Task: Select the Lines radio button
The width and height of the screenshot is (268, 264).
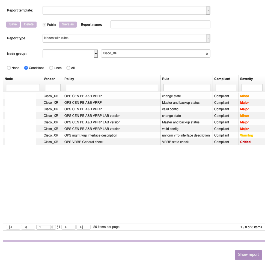Action: [51, 68]
